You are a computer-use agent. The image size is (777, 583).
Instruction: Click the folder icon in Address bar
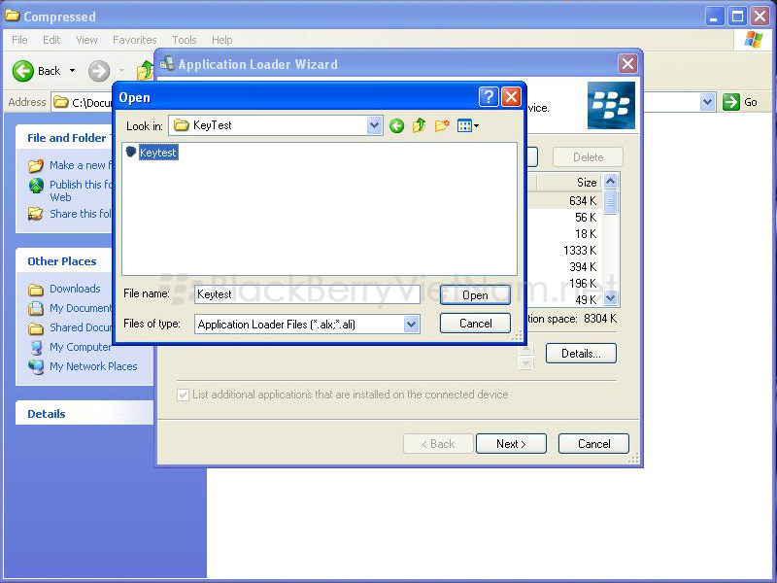(x=61, y=102)
